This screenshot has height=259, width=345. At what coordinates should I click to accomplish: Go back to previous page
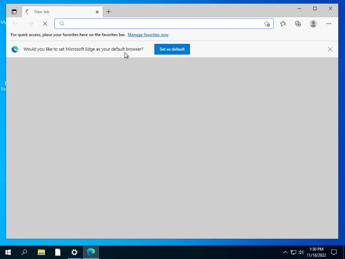tap(15, 24)
